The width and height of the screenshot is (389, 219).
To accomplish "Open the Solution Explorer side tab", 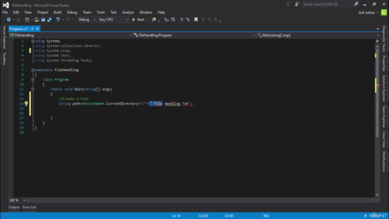I will tap(384, 88).
